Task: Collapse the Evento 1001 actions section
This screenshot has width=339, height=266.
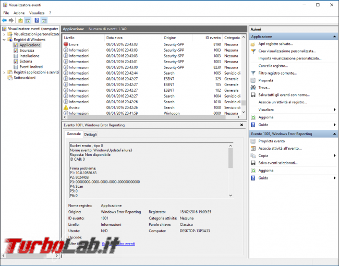Action: 334,134
